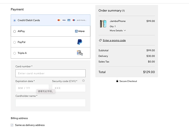Click the Alipay logo
This screenshot has height=131, width=189.
pos(80,31)
